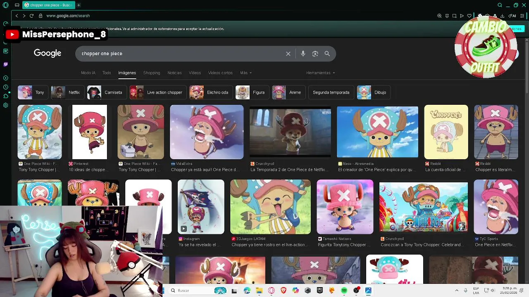Click the address bar URL www.google.com/search
The width and height of the screenshot is (529, 297).
68,16
